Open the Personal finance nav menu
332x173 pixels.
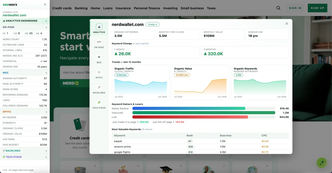147,8
